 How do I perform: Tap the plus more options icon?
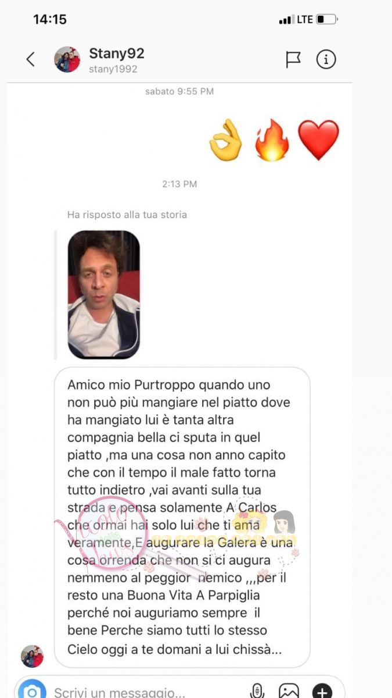322,691
